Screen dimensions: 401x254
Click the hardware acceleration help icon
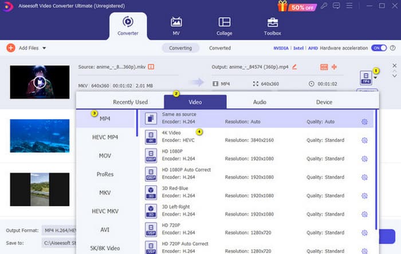point(393,48)
